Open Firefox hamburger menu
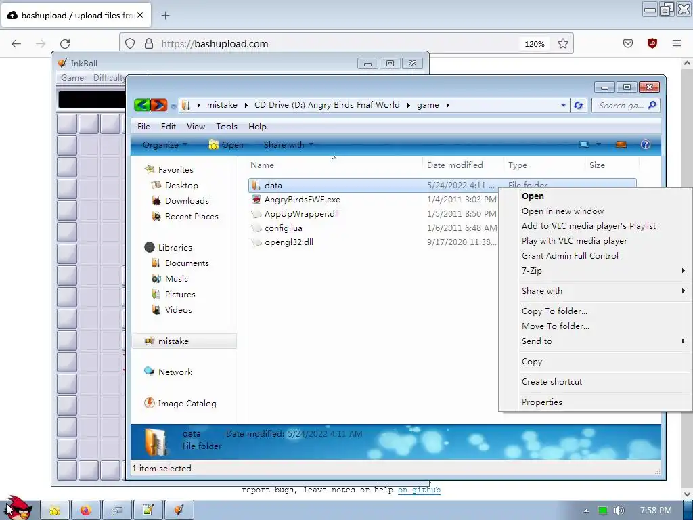The image size is (693, 520). 677,43
